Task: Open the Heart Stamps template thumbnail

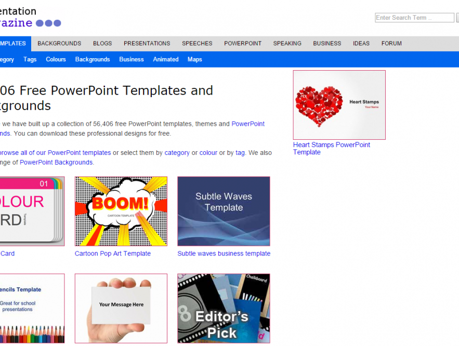Action: coord(339,105)
